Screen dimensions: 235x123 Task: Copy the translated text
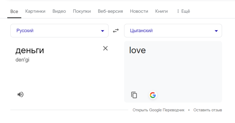click(x=134, y=95)
